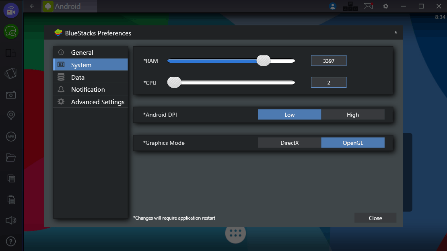Set Android DPI to Low
The image size is (447, 251).
click(x=289, y=115)
